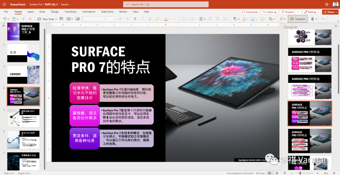
Task: Click the Reset slide icon
Action: tap(77, 19)
